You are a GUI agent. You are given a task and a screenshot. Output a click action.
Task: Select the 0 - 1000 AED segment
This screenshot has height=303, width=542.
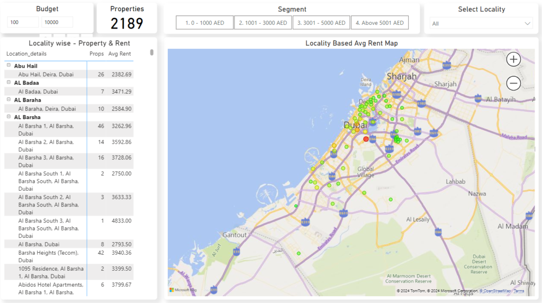[x=205, y=23]
